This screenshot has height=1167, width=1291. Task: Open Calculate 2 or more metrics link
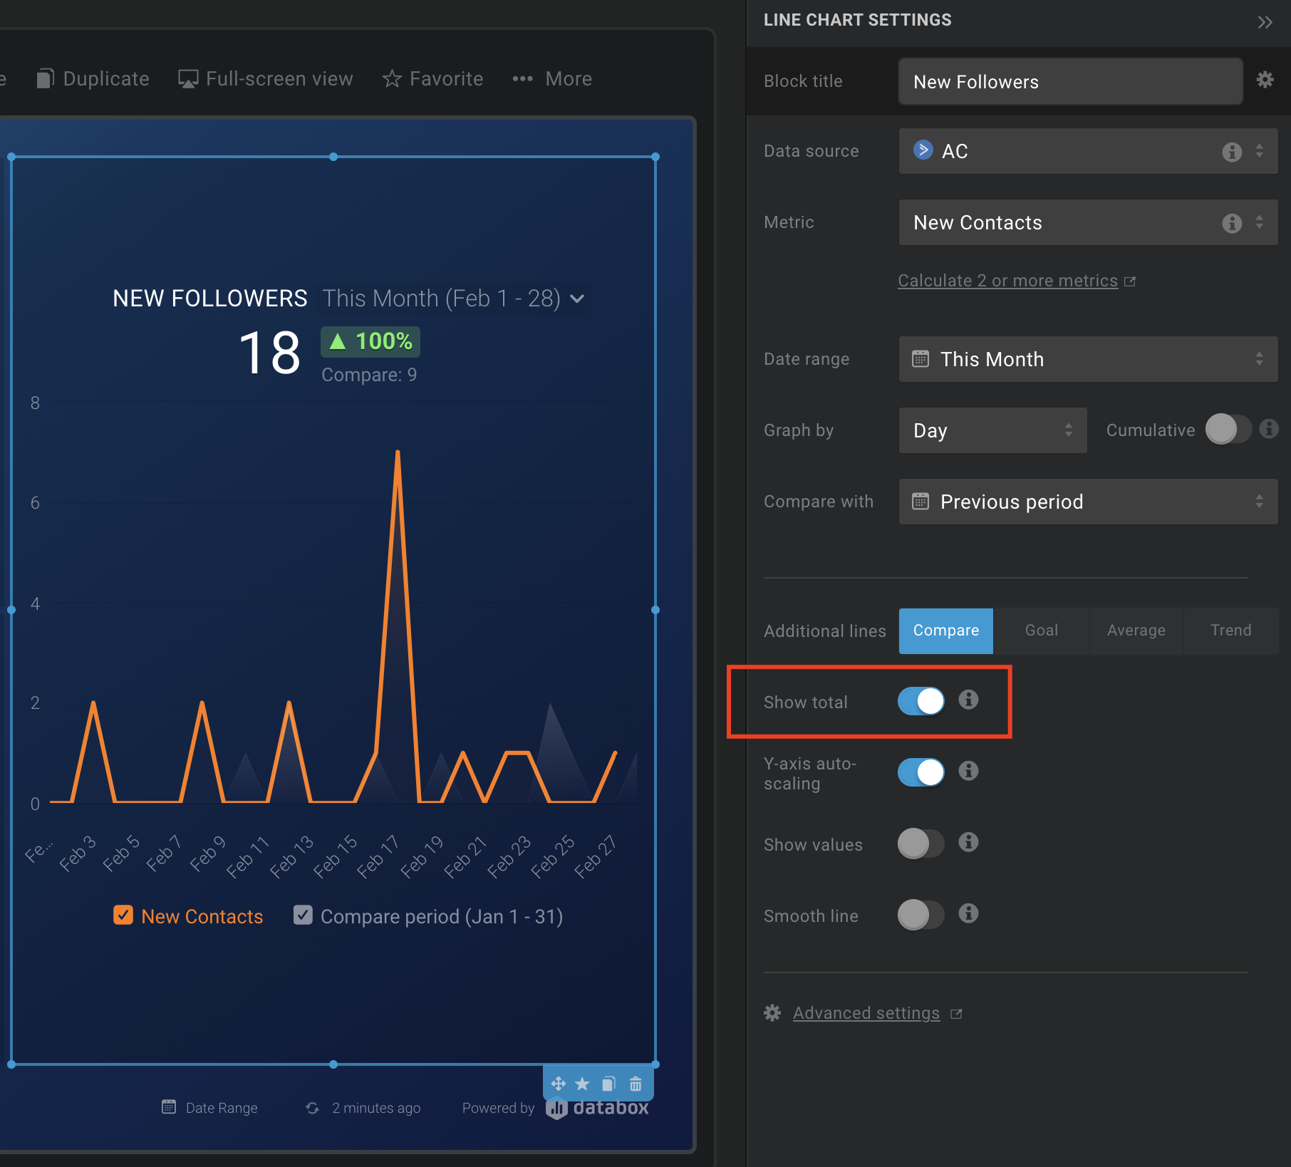pos(1007,281)
